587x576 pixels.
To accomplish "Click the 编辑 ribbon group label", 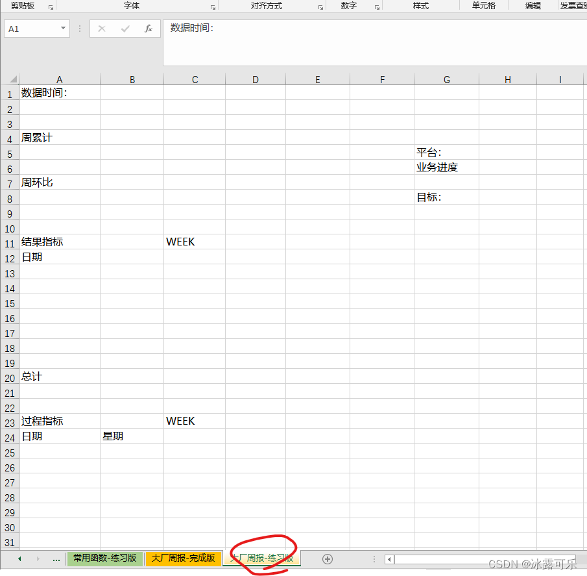I will tap(533, 6).
